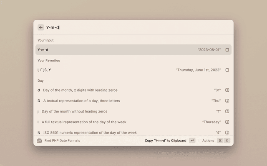Screen dimensions: 267x166
Task: Open the Actions menu
Action: pyautogui.click(x=208, y=141)
